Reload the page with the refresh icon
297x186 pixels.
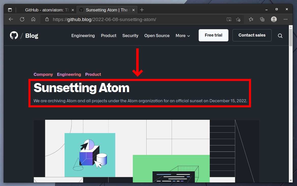(22, 19)
